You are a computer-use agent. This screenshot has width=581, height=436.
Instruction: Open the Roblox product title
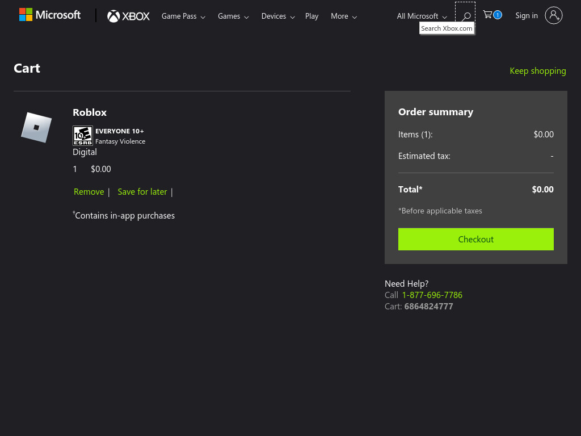pyautogui.click(x=90, y=112)
